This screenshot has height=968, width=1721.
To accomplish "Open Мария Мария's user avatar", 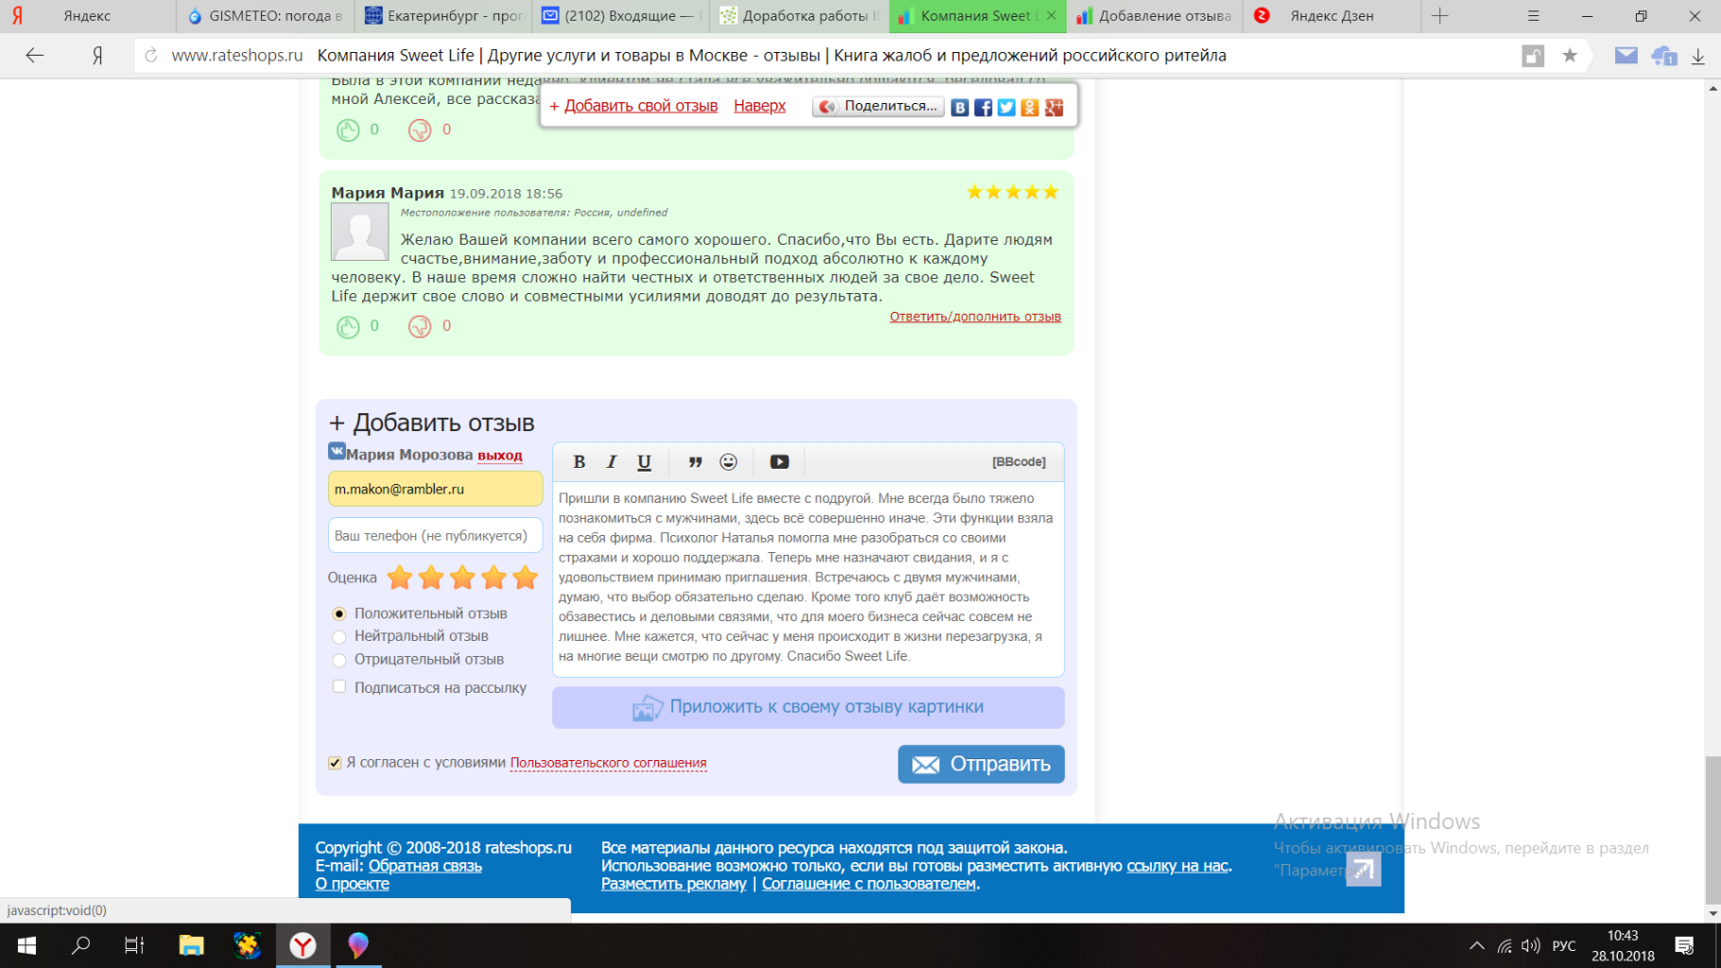I will click(x=359, y=232).
